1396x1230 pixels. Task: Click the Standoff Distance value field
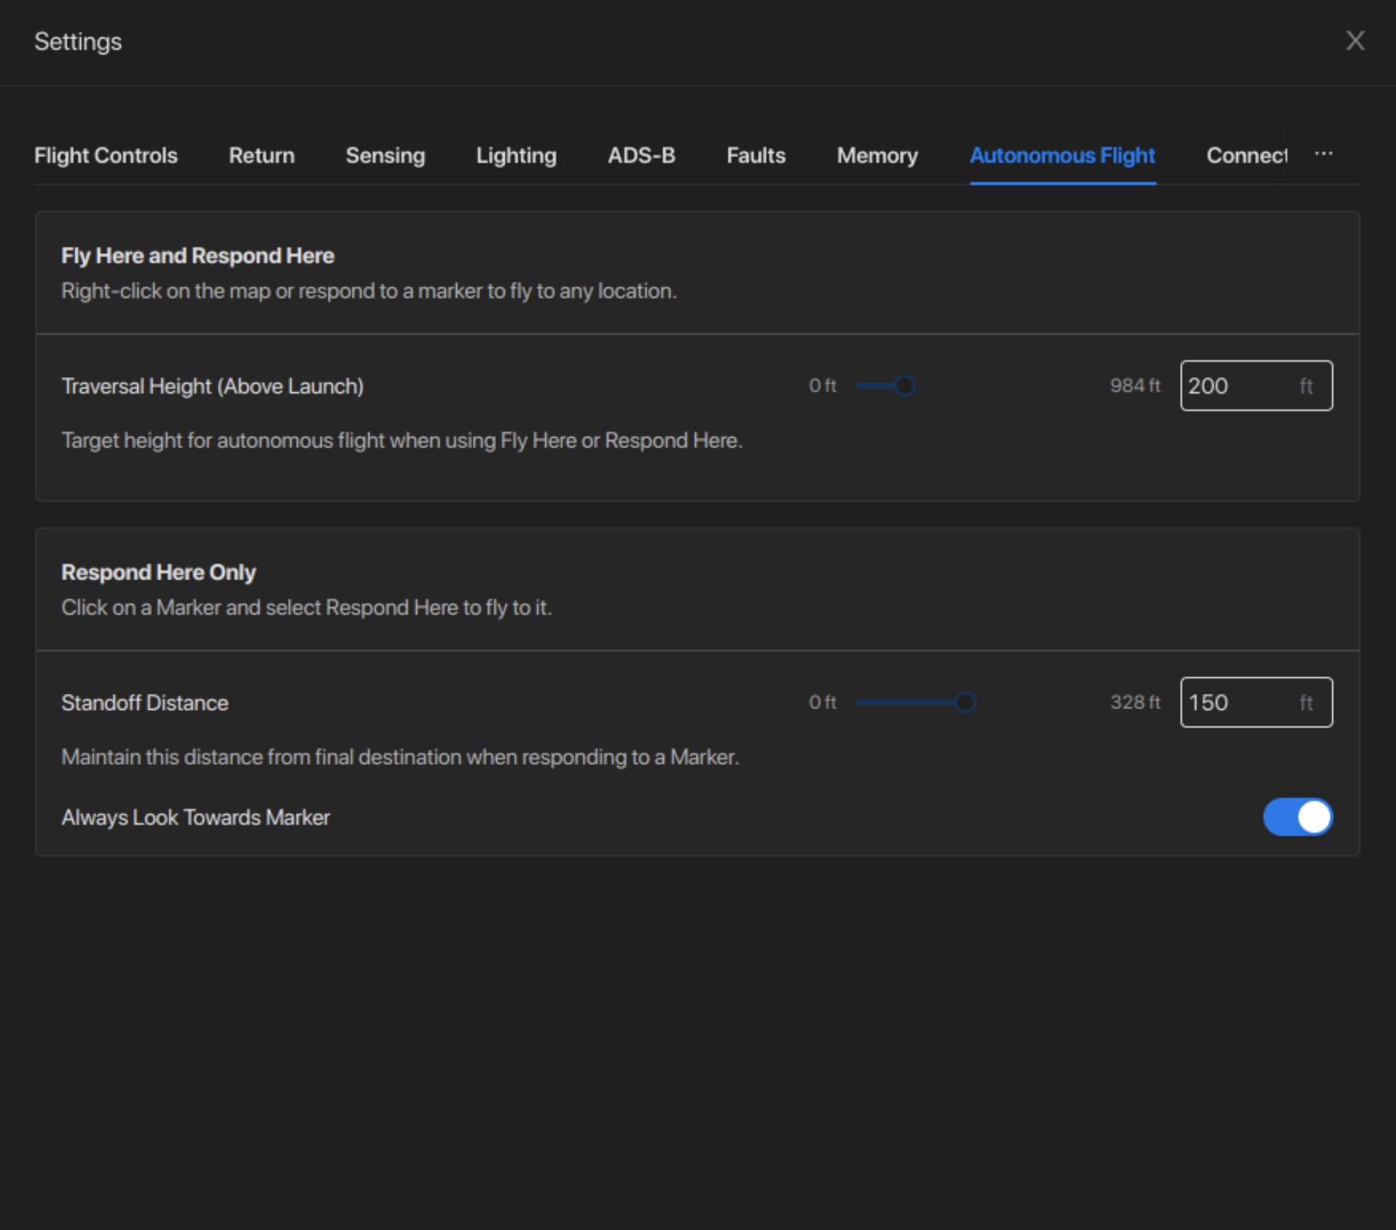[1240, 702]
